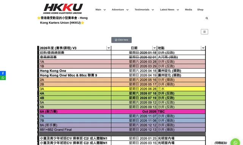The height and width of the screenshot is (145, 243).
Task: Expand the Adventure menu chevron
Action: coord(128,10)
